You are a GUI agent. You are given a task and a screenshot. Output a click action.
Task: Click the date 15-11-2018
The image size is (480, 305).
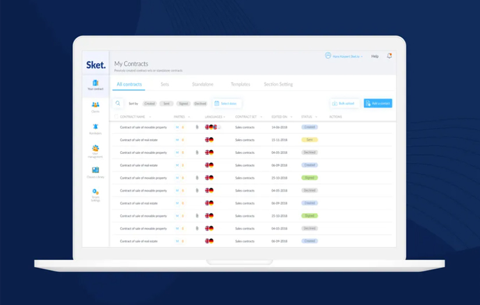[x=279, y=140]
